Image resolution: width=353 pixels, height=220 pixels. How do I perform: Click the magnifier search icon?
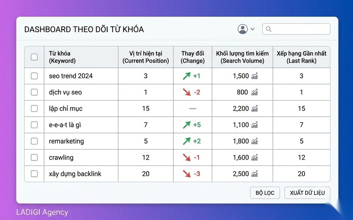pos(269,29)
